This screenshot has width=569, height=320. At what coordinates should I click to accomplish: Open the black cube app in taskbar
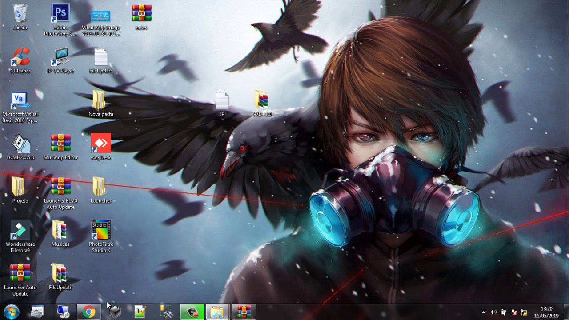click(115, 312)
